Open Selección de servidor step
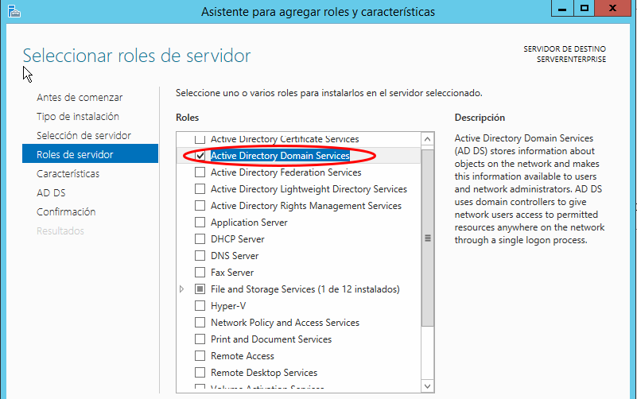The width and height of the screenshot is (637, 399). [x=84, y=136]
